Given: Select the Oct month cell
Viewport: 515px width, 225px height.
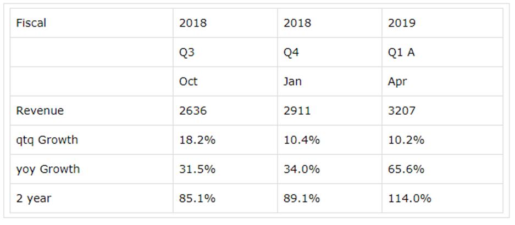Looking at the screenshot, I should (189, 82).
